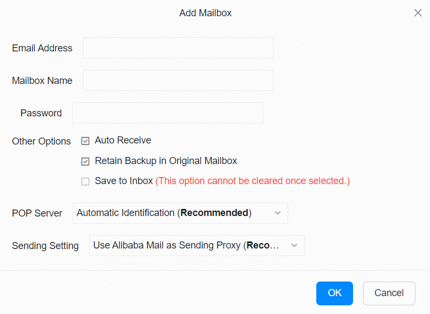This screenshot has height=314, width=430.
Task: Click the red warning text about Save to Inbox
Action: pyautogui.click(x=252, y=181)
